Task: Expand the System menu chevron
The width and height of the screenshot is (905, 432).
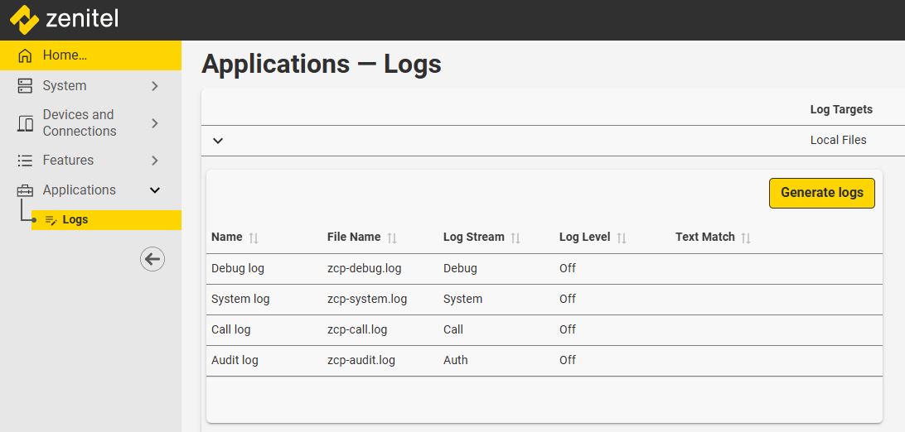Action: pyautogui.click(x=155, y=86)
